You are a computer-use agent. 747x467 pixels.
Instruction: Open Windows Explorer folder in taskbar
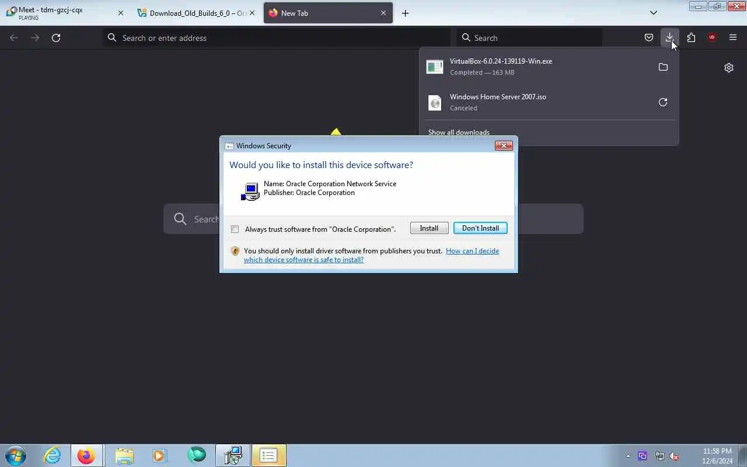(124, 455)
